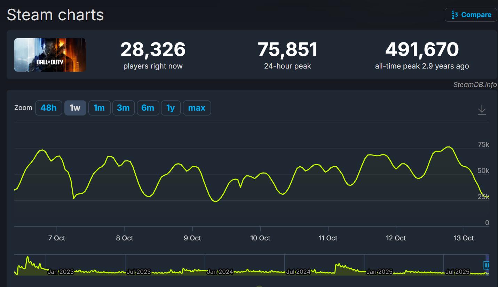Grab the navigator range handle

pos(486,265)
